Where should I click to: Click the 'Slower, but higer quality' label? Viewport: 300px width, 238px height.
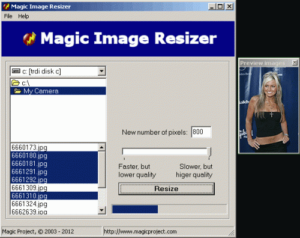[194, 171]
